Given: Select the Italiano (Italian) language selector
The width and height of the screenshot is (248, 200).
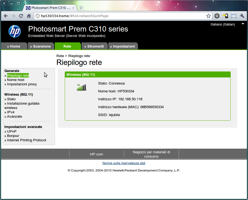Looking at the screenshot, I should (x=223, y=24).
